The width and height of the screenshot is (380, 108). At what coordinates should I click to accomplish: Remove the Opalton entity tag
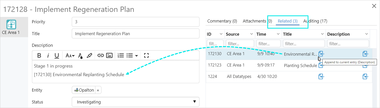(x=98, y=90)
